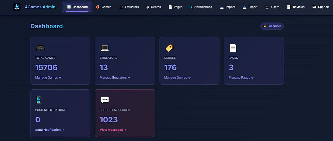
Task: Click the phone icon on Push Notifications card
Action: tap(38, 100)
